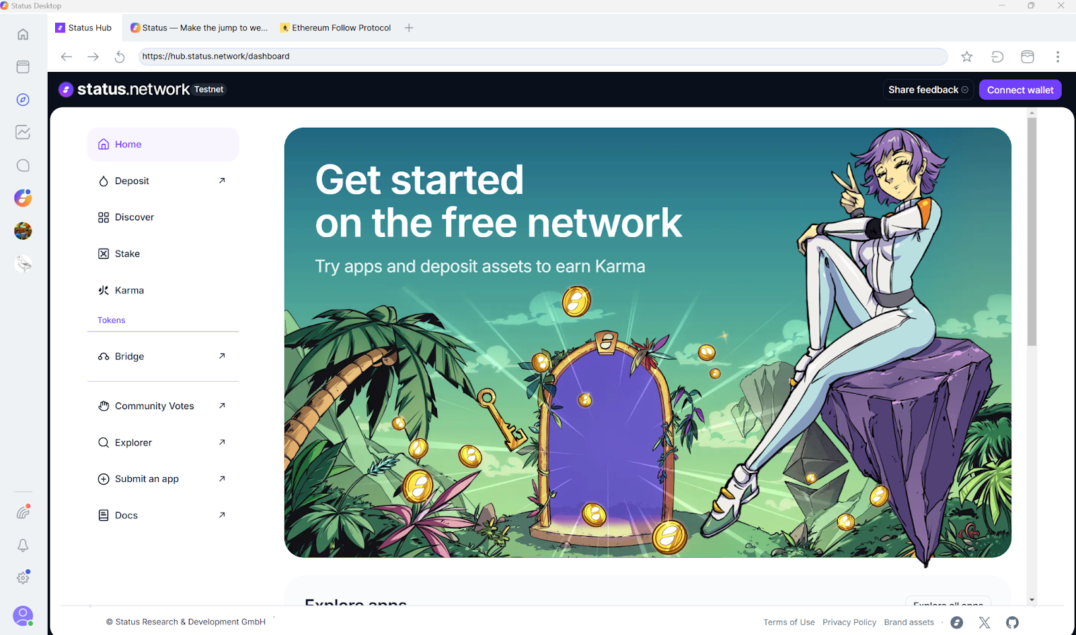Screen dimensions: 1076x635
Task: Open the wallet icon in left sidebar
Action: click(x=23, y=67)
